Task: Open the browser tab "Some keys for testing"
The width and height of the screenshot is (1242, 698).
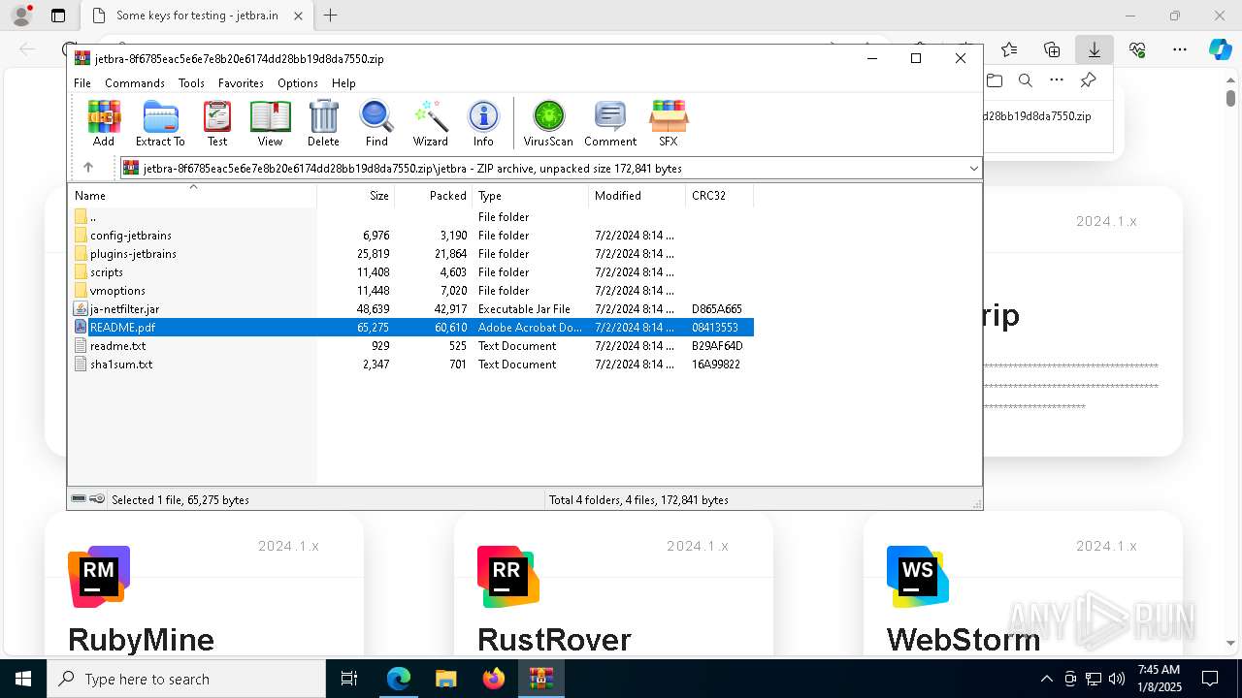Action: [x=196, y=16]
